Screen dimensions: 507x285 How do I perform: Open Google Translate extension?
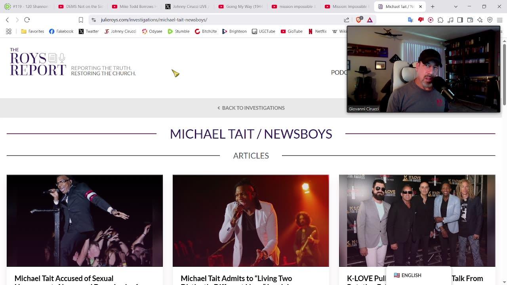pos(410,20)
